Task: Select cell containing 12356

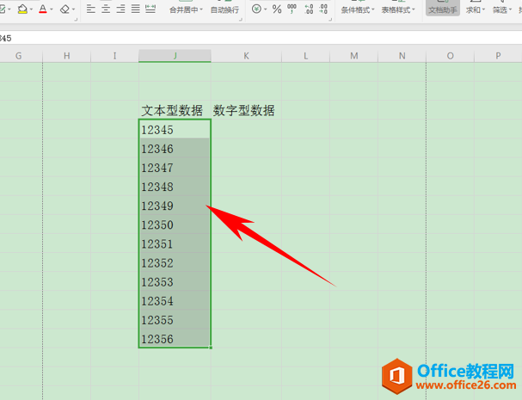Action: click(175, 338)
